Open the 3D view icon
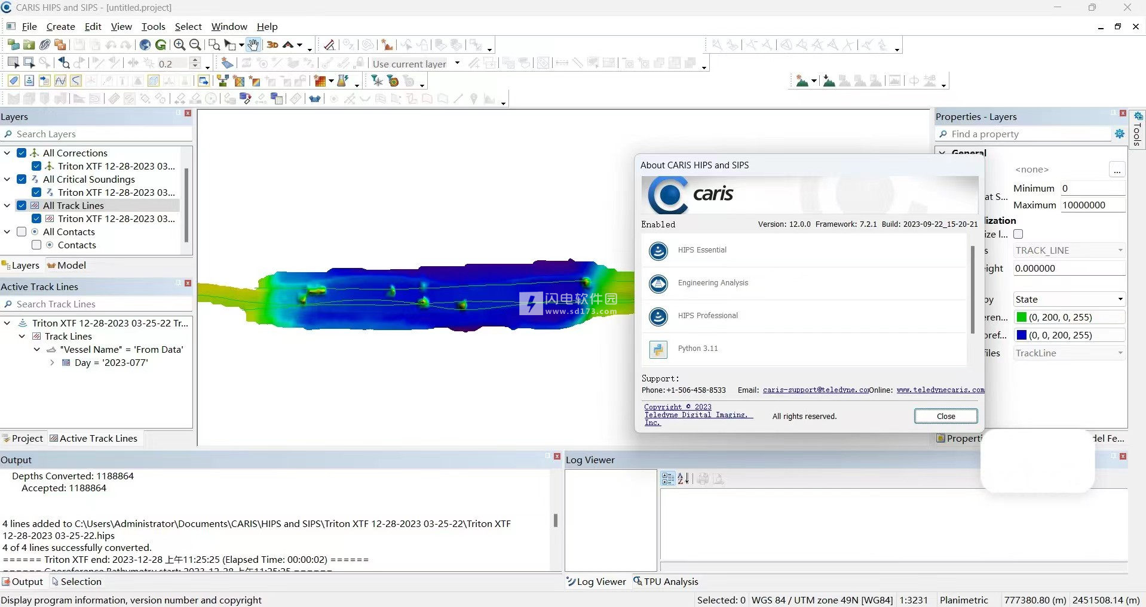The width and height of the screenshot is (1146, 607). coord(272,45)
